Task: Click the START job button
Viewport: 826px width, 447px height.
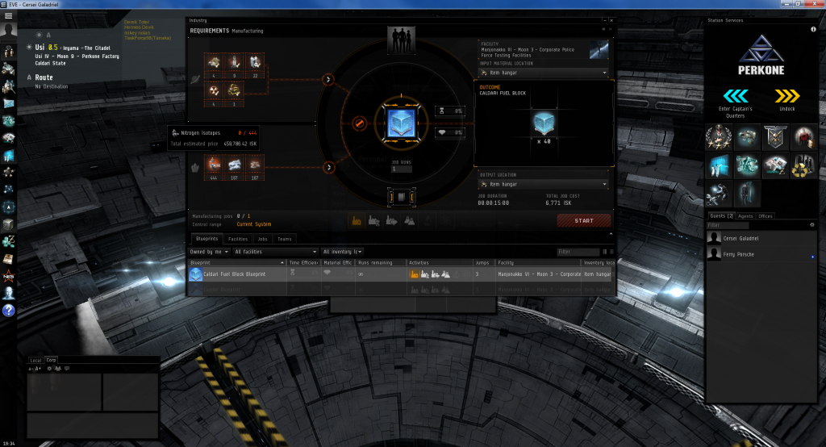Action: coord(584,221)
